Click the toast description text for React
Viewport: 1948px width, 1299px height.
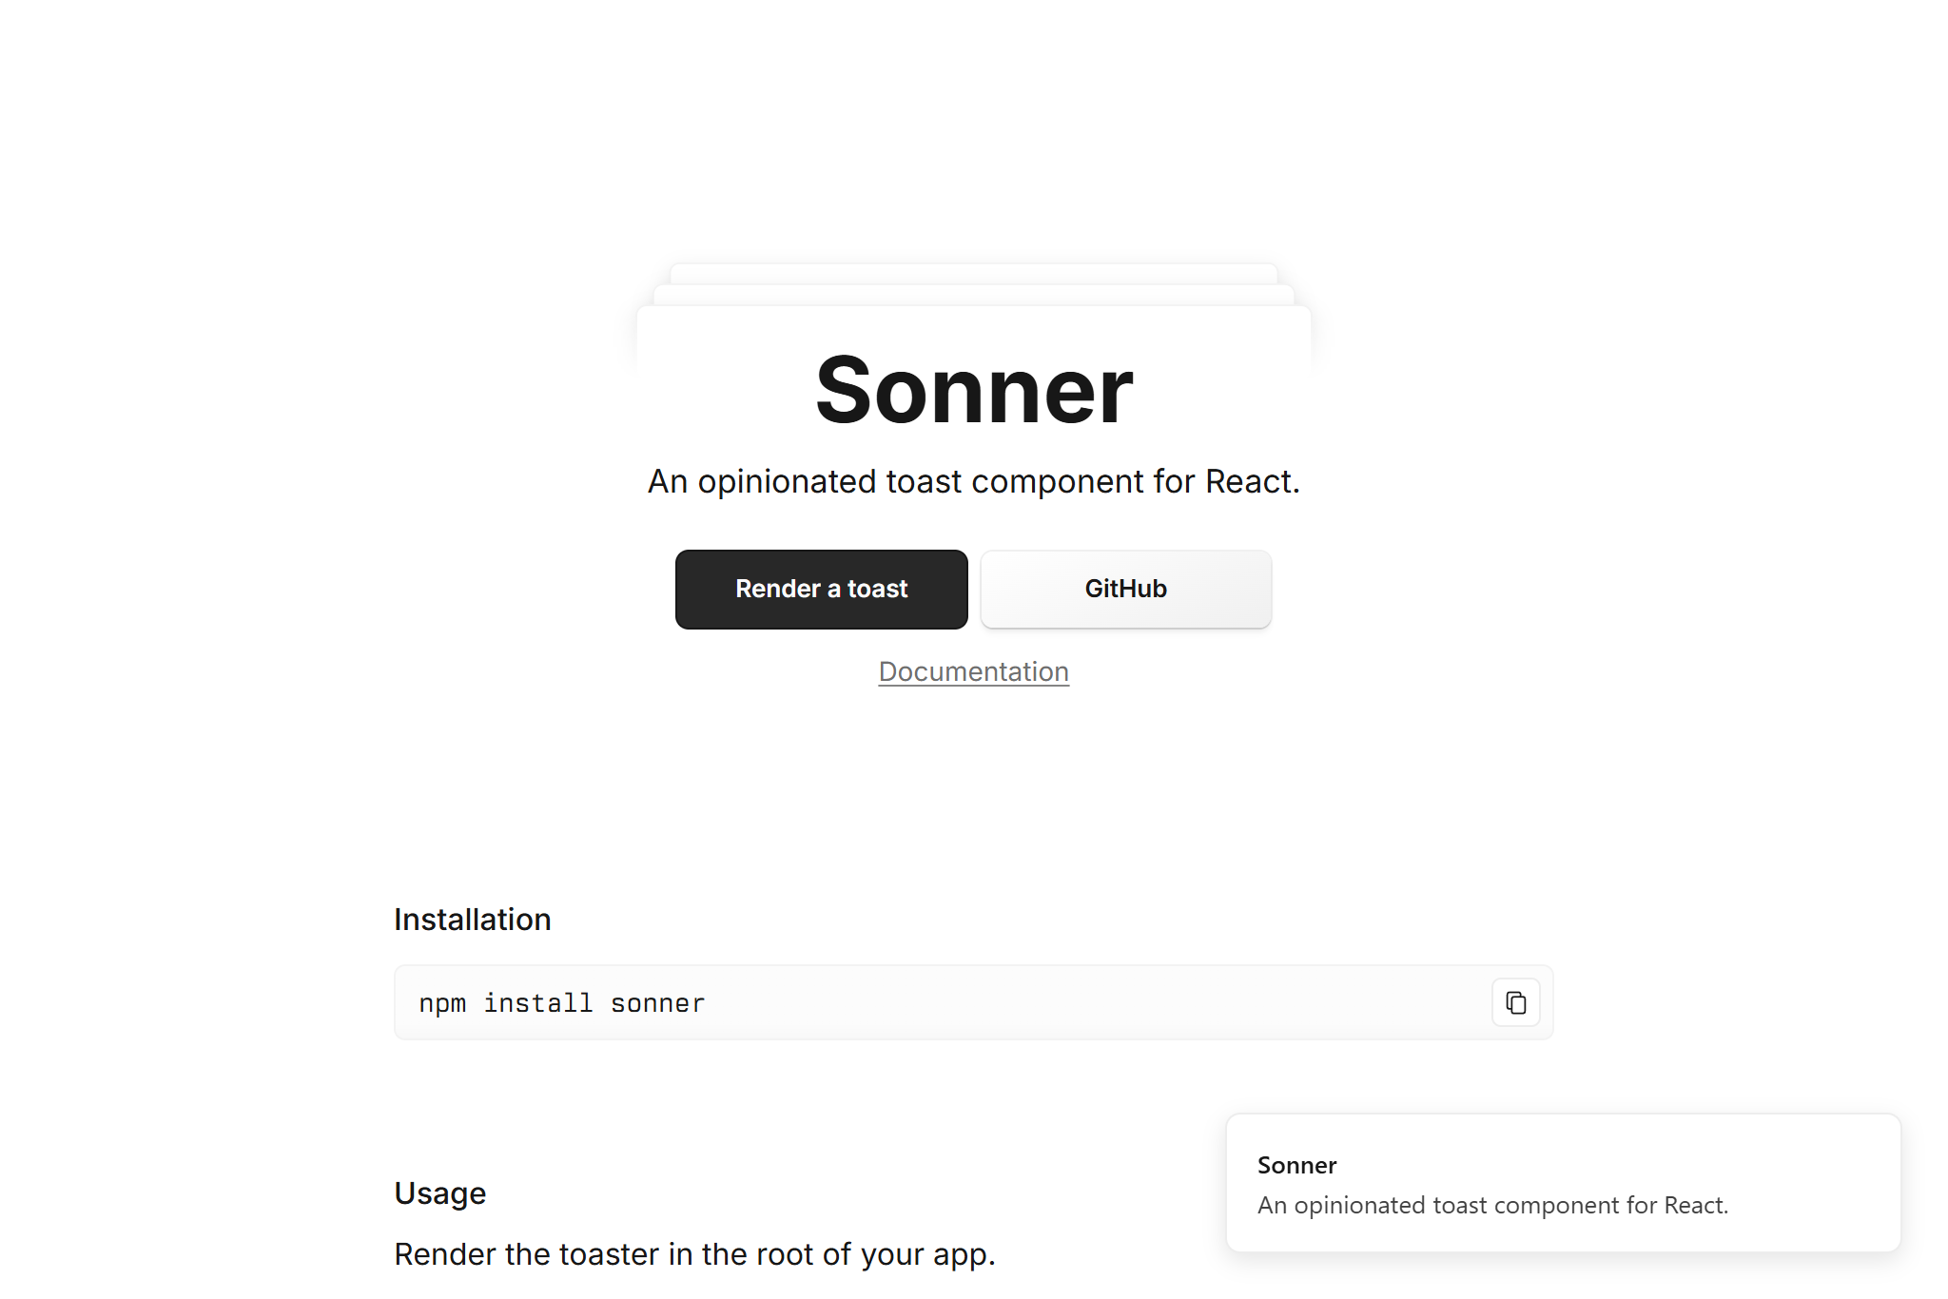(1493, 1204)
